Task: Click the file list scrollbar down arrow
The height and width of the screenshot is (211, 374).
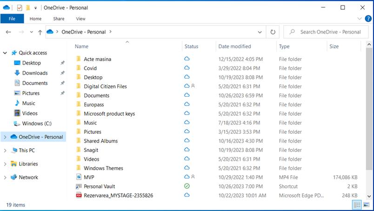Action: coord(369,197)
